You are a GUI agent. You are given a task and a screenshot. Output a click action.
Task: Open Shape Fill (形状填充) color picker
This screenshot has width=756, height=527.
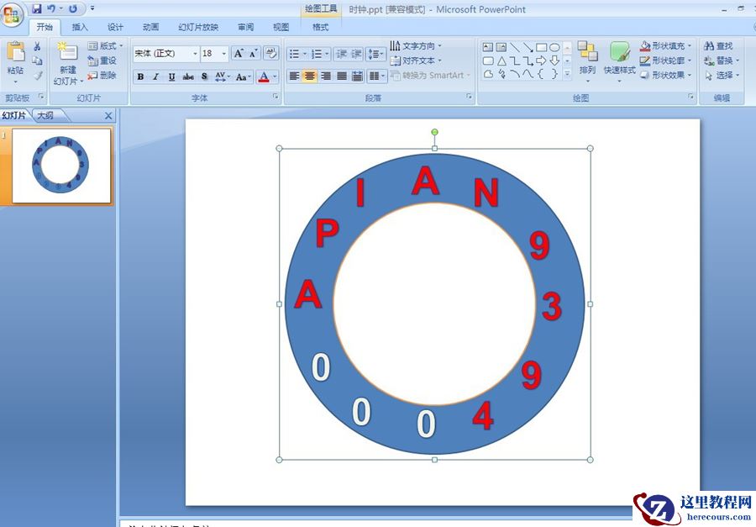pos(666,46)
